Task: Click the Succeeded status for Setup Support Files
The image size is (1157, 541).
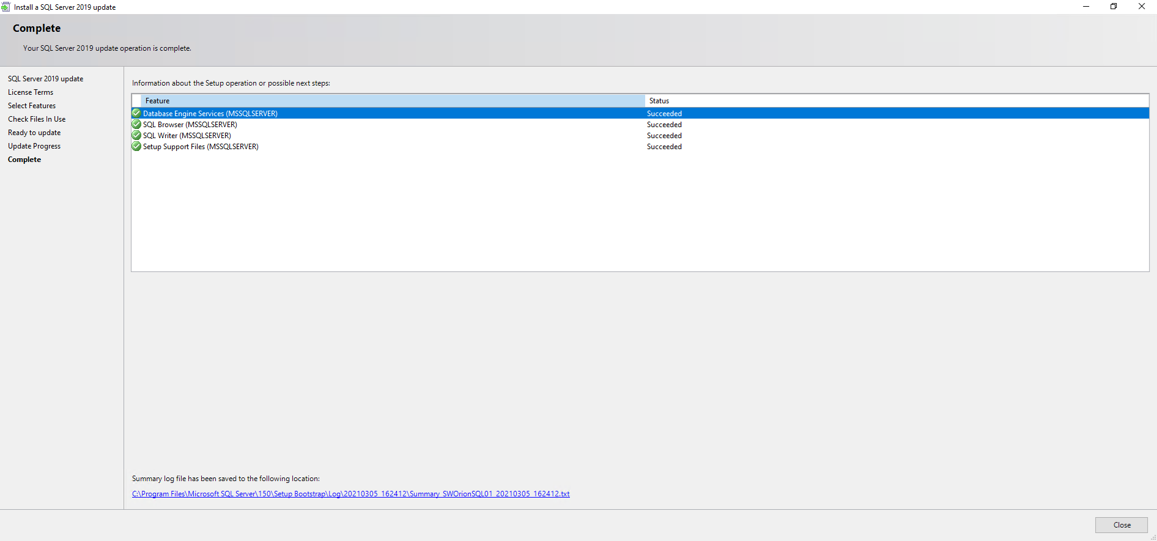Action: [x=664, y=146]
